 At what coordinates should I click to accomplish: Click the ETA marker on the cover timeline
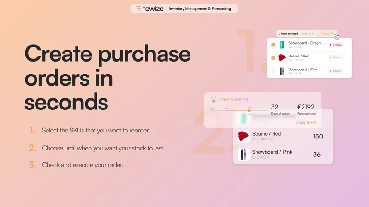click(x=226, y=110)
